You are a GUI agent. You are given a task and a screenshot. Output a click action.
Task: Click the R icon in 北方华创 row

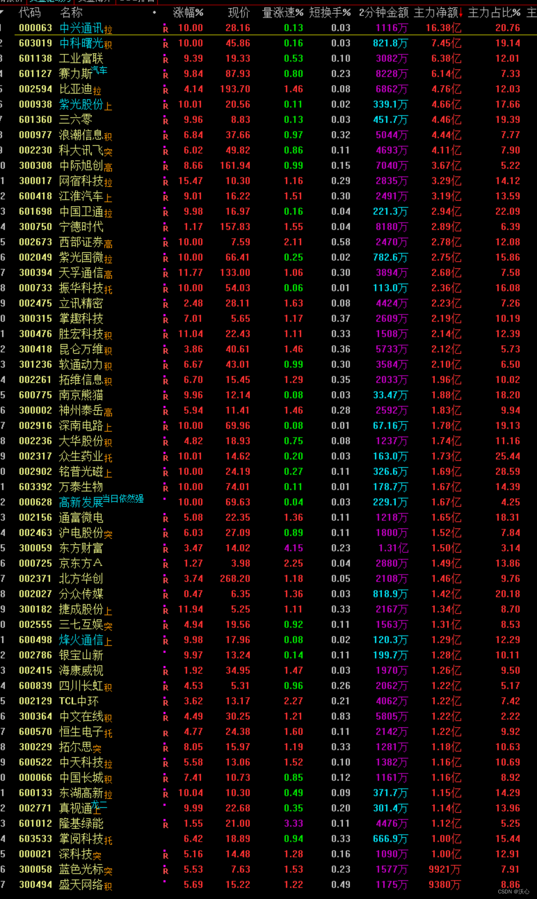[x=166, y=580]
